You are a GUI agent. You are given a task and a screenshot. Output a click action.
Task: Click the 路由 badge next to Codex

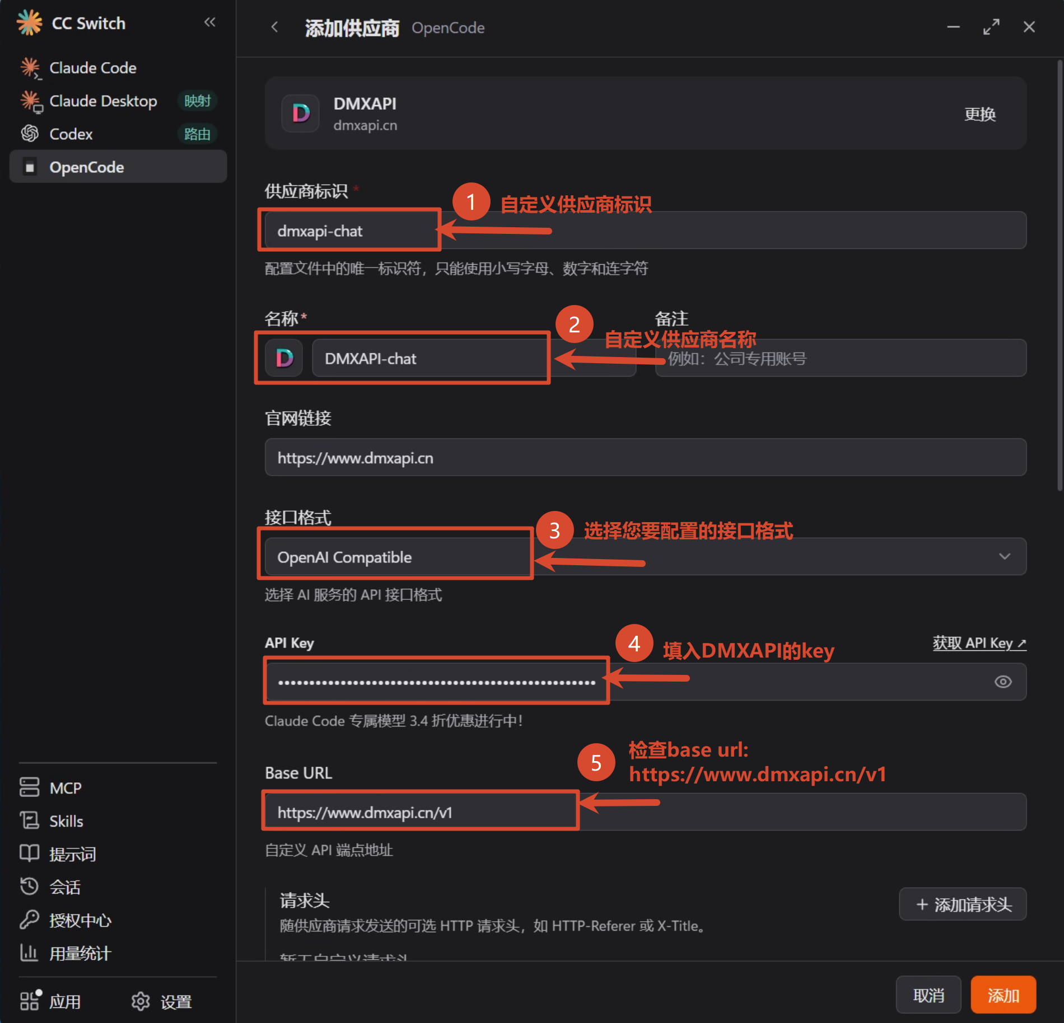point(198,134)
